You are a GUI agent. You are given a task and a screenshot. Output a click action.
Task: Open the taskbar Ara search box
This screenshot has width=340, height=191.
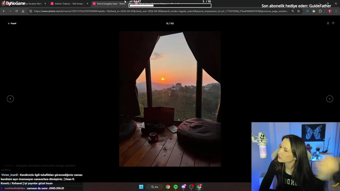coord(155,187)
